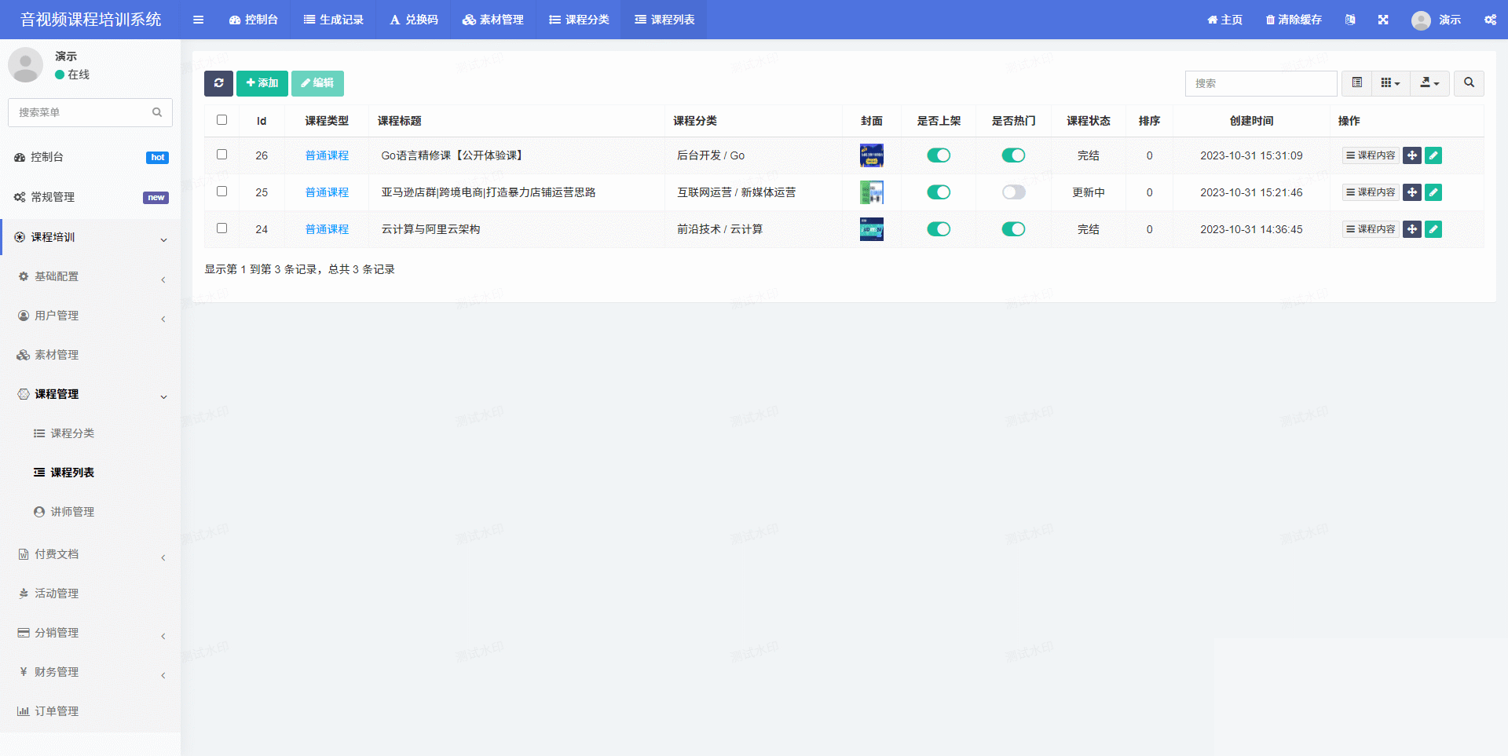Click drag-sort icon for course 26
This screenshot has height=756, width=1508.
point(1412,155)
